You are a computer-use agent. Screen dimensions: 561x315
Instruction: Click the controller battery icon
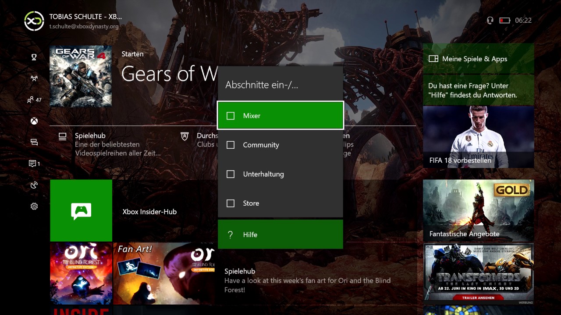(x=505, y=21)
